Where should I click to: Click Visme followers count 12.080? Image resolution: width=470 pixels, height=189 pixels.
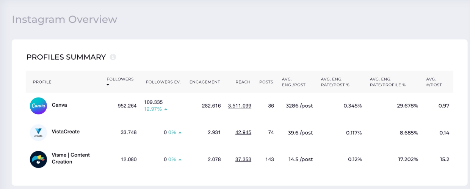(x=128, y=160)
